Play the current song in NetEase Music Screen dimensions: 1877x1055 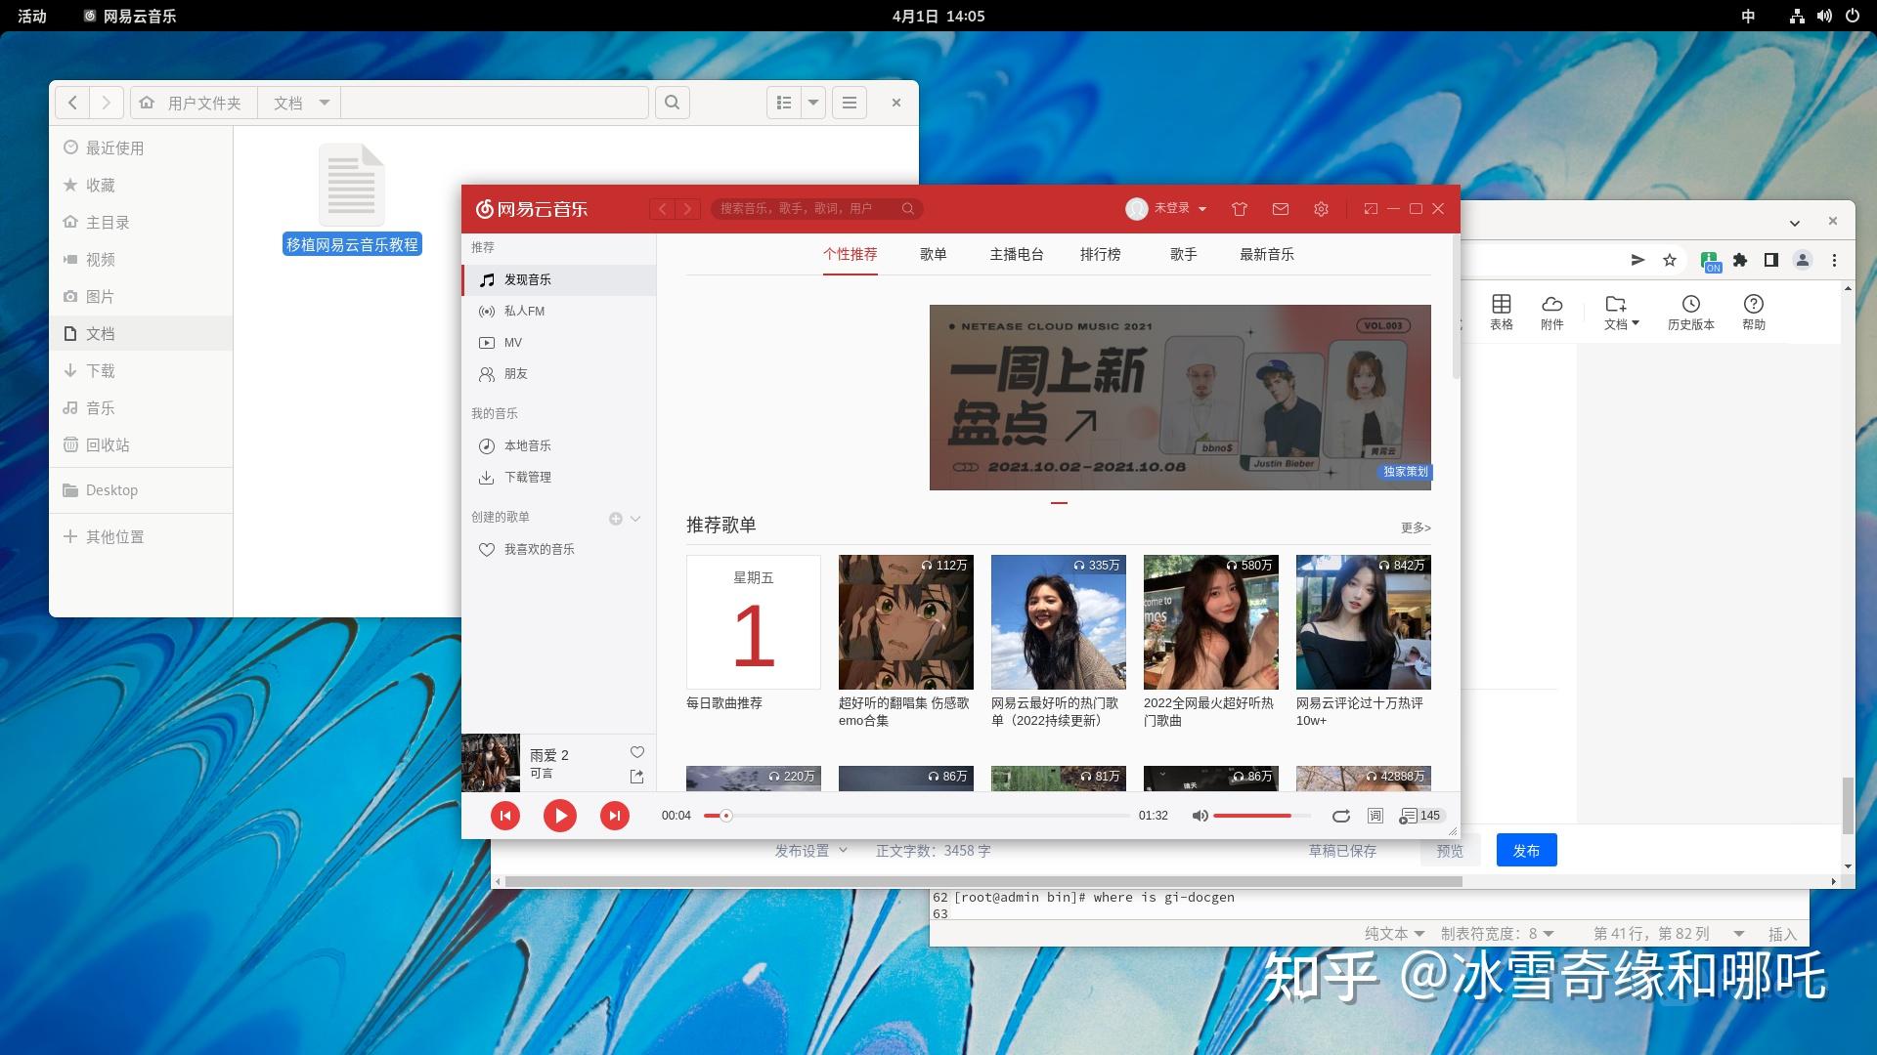click(x=560, y=816)
